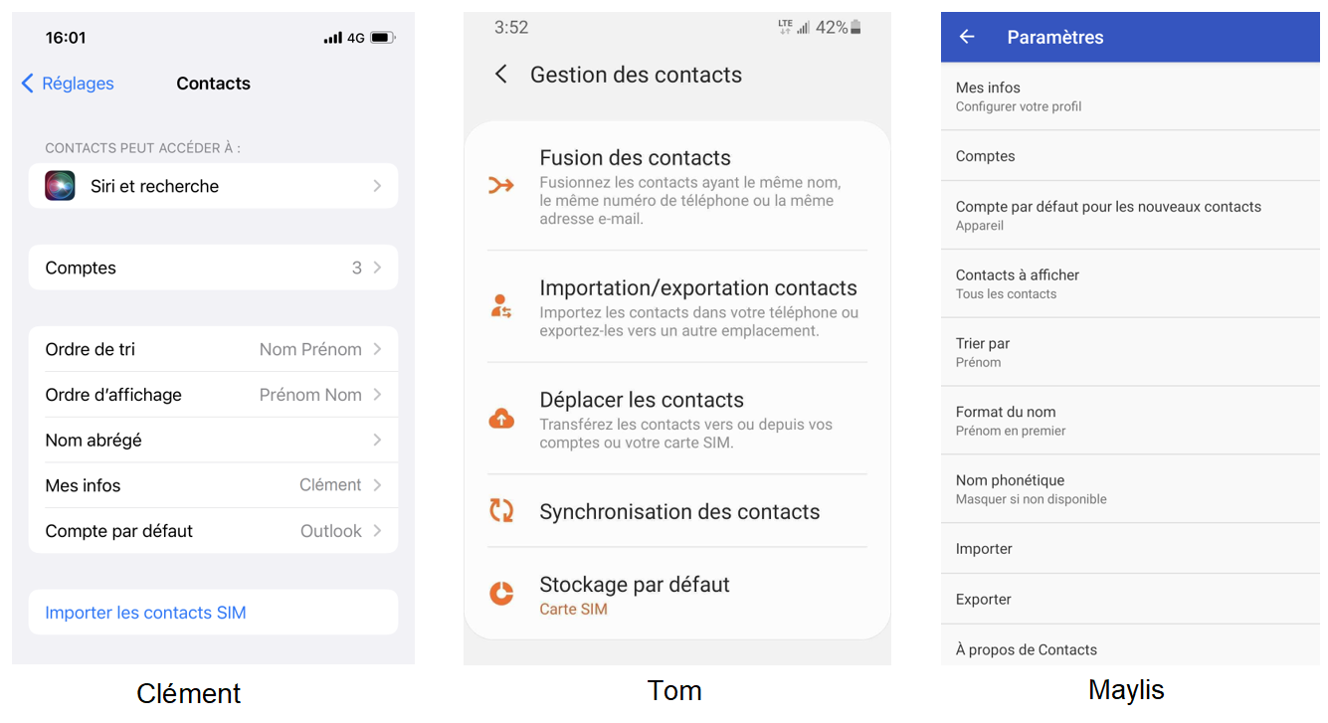Image resolution: width=1328 pixels, height=723 pixels.
Task: Open the Nom abrégé chevron
Action: pyautogui.click(x=377, y=440)
